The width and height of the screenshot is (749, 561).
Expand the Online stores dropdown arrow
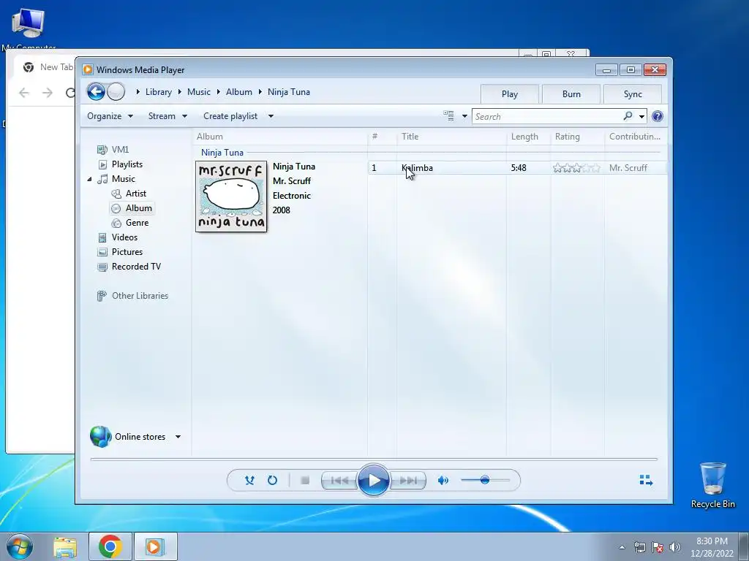178,437
